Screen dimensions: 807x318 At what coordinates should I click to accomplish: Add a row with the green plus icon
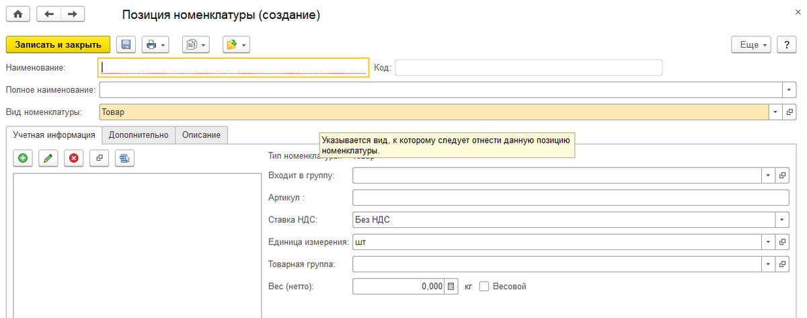pos(23,158)
